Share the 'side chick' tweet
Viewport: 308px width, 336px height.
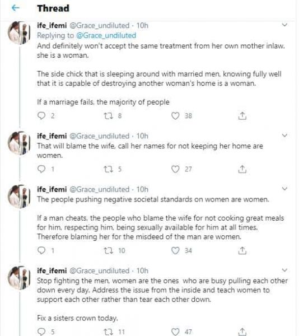pyautogui.click(x=242, y=116)
